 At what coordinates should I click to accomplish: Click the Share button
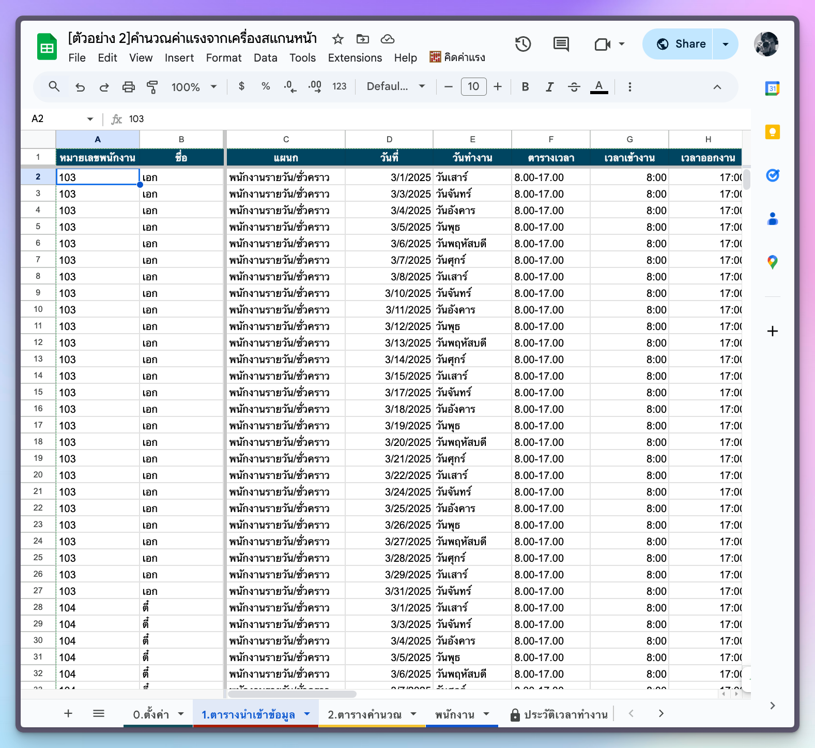[680, 44]
